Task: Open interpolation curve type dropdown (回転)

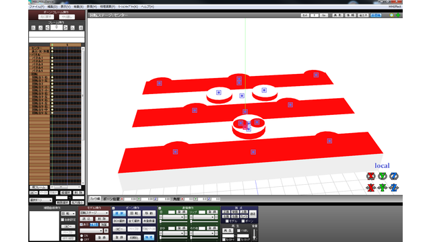Action: (x=68, y=214)
